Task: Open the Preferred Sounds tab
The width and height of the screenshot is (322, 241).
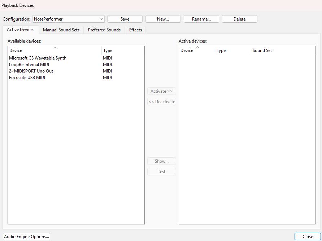Action: click(104, 30)
